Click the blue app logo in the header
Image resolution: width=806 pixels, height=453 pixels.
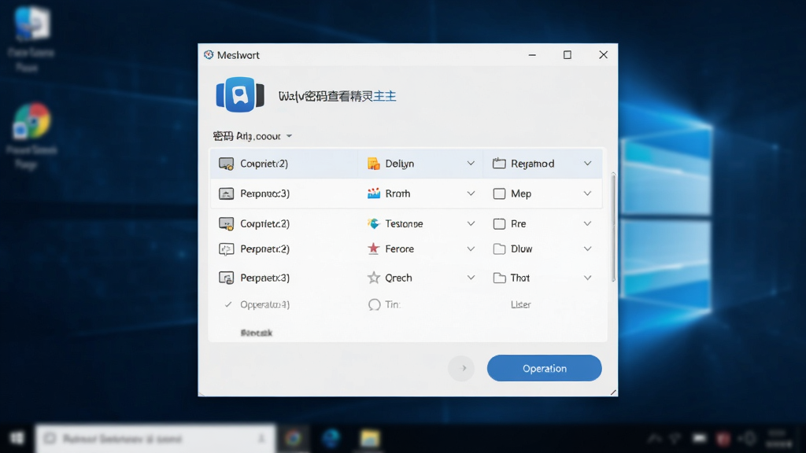[x=240, y=94]
